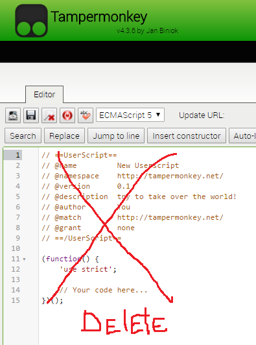Click the save to disk toolbar icon
Image resolution: width=256 pixels, height=345 pixels.
click(13, 115)
